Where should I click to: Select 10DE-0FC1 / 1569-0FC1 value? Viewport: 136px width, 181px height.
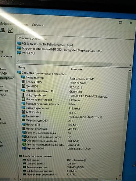tap(89, 96)
